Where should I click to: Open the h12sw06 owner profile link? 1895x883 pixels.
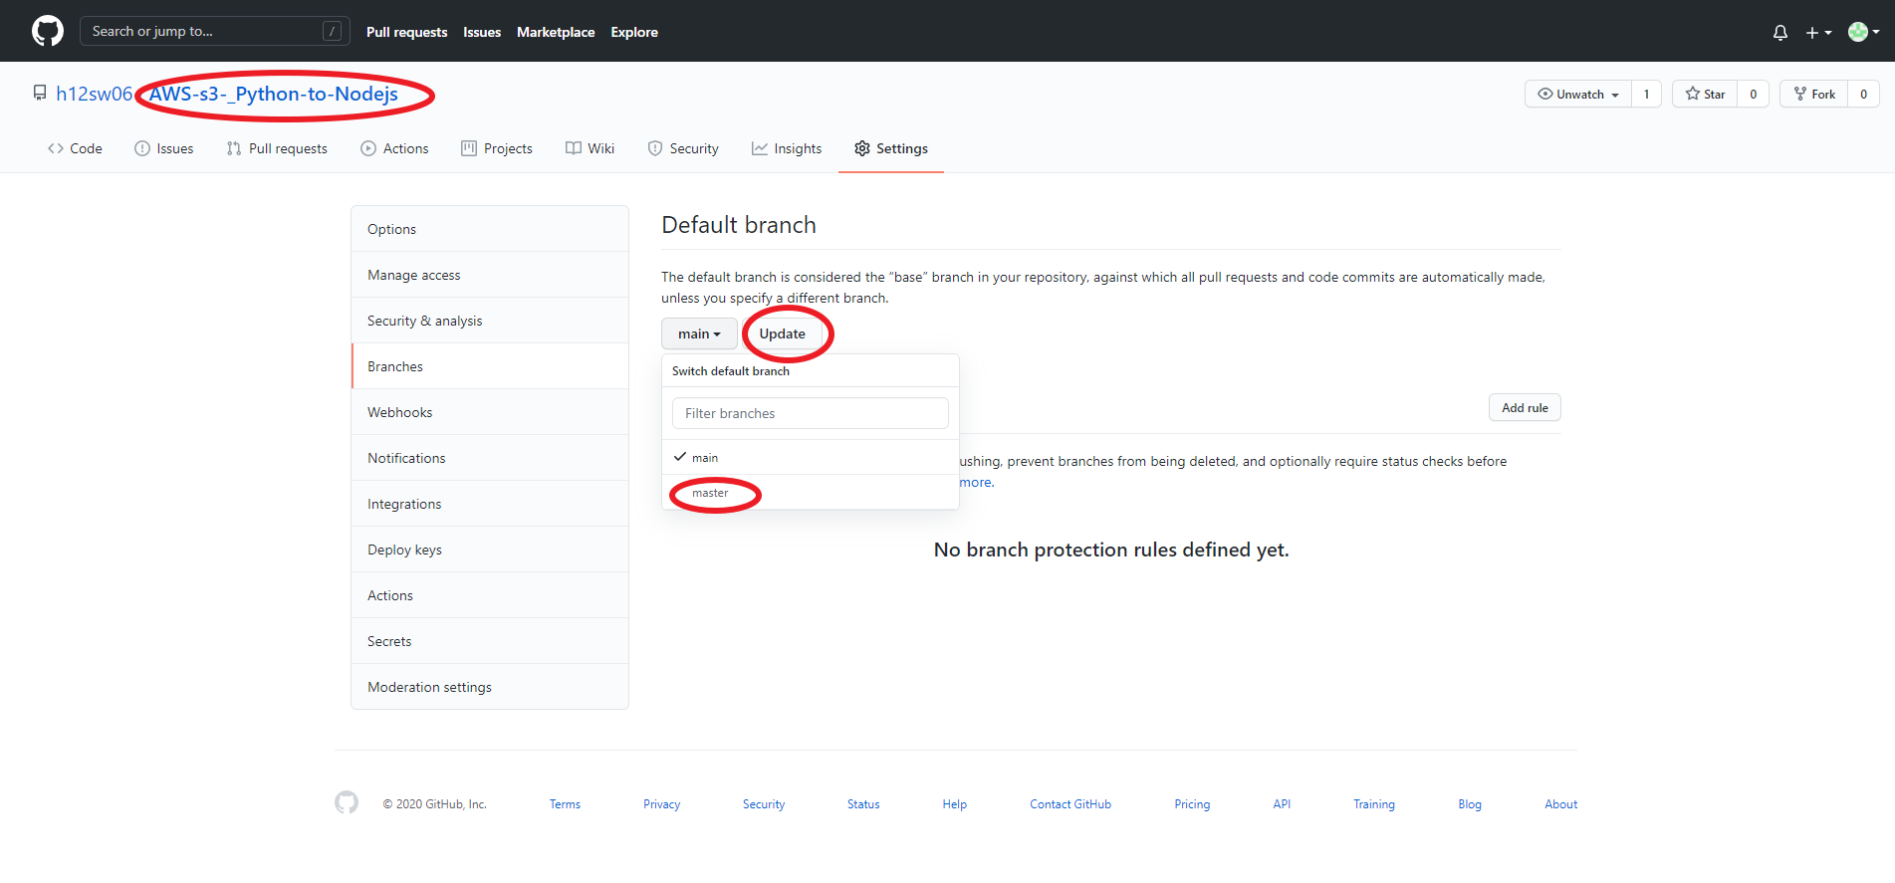[94, 94]
